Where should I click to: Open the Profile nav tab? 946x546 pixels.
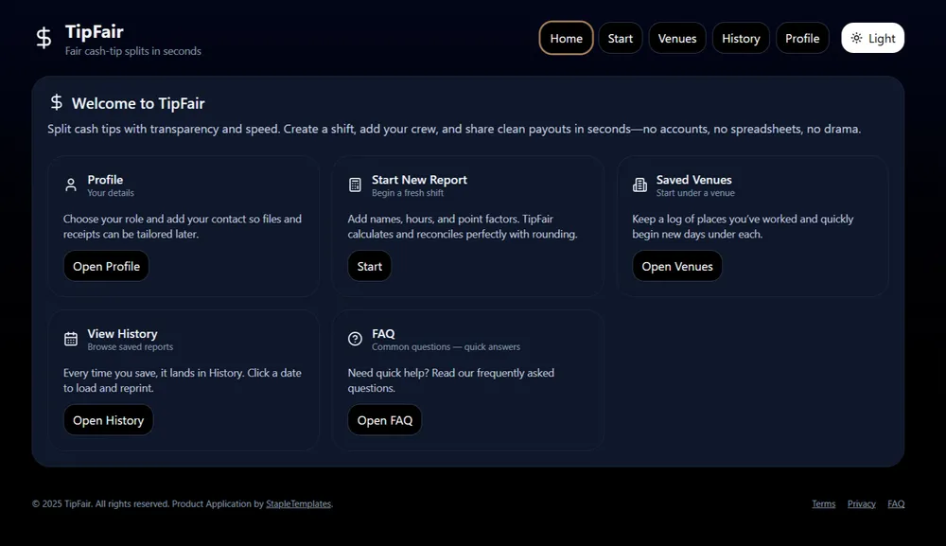pyautogui.click(x=802, y=38)
